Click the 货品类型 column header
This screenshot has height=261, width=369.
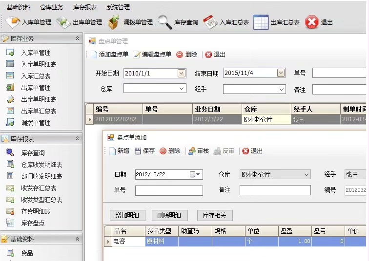click(x=162, y=231)
